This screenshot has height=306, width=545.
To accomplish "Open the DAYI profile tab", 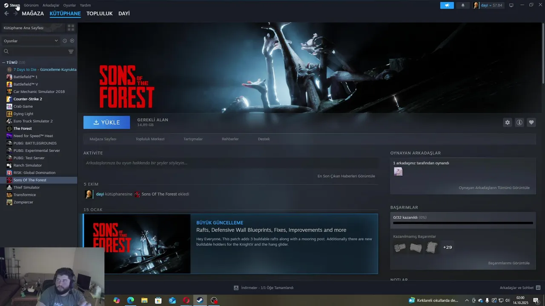I will tap(124, 14).
